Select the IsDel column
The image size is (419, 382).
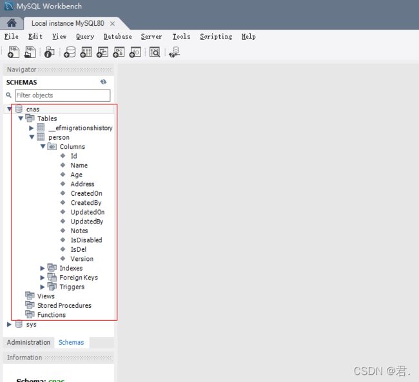[78, 249]
